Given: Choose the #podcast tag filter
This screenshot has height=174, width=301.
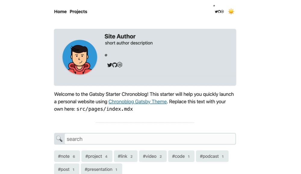Looking at the screenshot, I should [212, 156].
